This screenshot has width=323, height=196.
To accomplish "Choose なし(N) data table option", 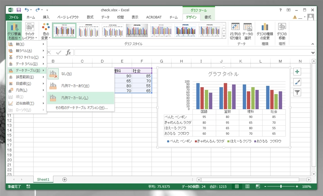I will [x=81, y=74].
